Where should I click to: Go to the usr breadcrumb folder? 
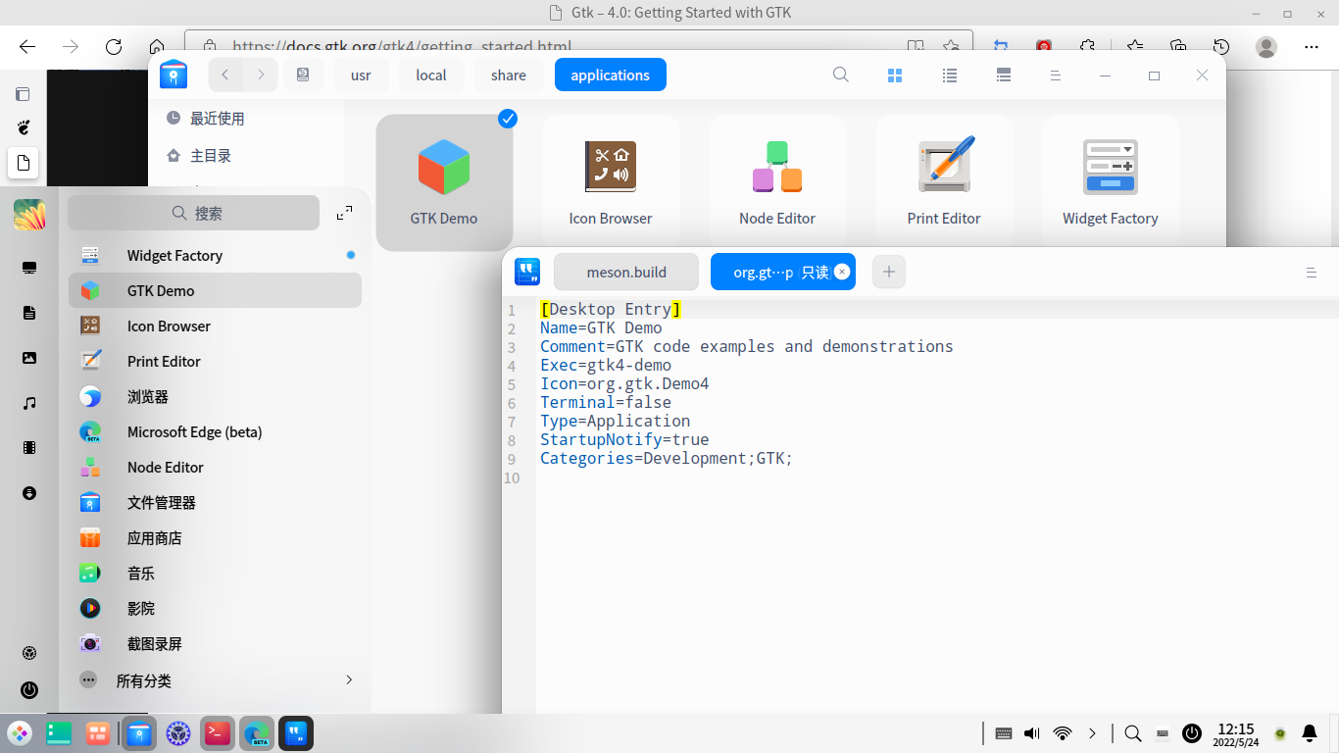point(361,75)
